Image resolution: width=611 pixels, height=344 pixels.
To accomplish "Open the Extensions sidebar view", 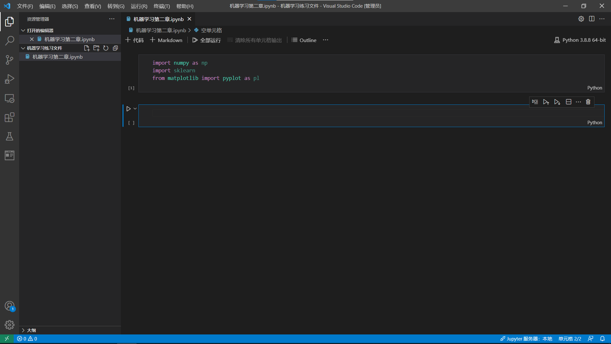I will pos(9,117).
